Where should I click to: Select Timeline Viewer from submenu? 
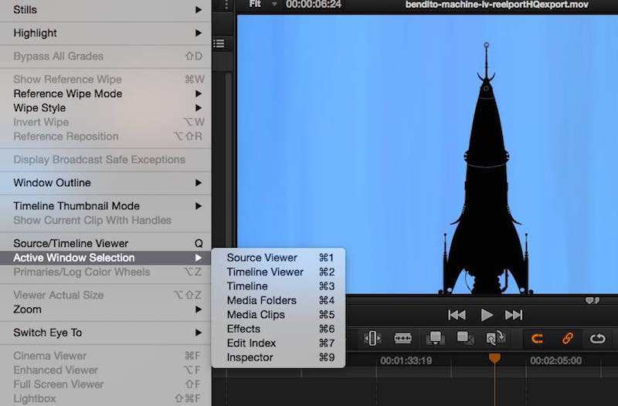pyautogui.click(x=279, y=272)
